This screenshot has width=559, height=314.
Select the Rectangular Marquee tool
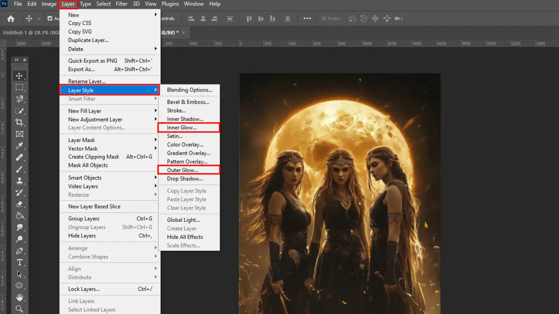tap(20, 87)
